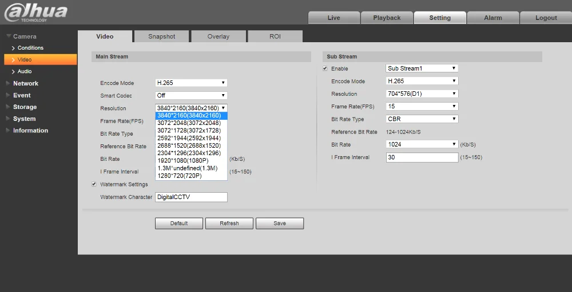Image resolution: width=572 pixels, height=292 pixels.
Task: Open Sub Stream Encode Mode dropdown
Action: 422,81
